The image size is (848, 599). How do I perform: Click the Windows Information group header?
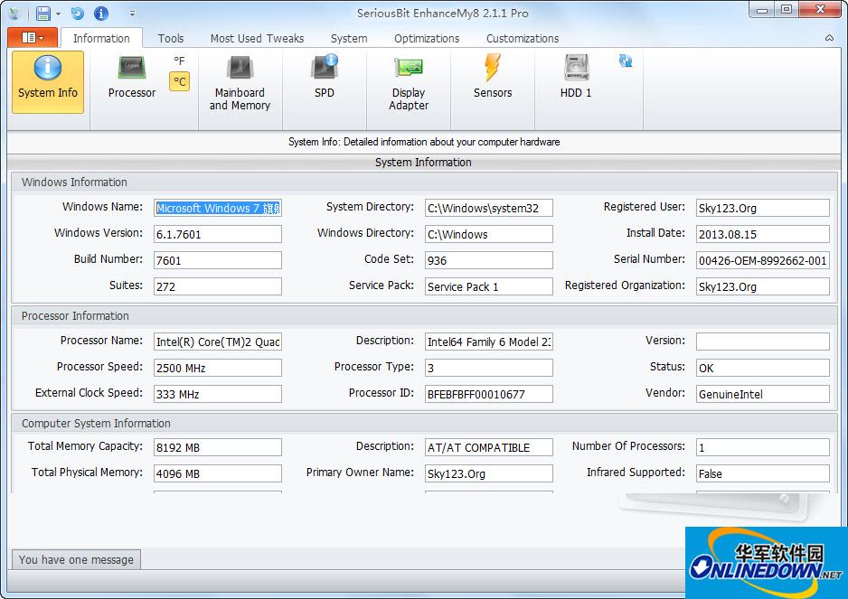[424, 183]
